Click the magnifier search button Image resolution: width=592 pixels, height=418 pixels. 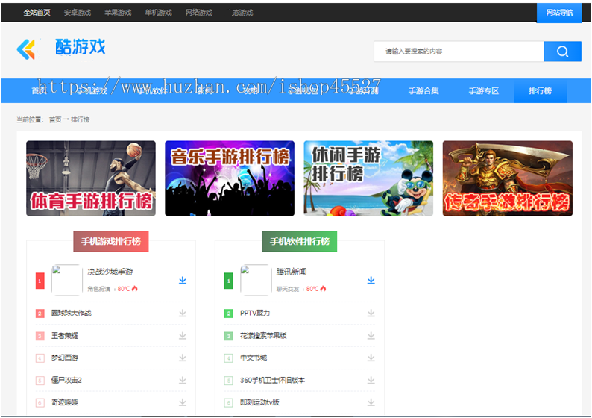(563, 52)
